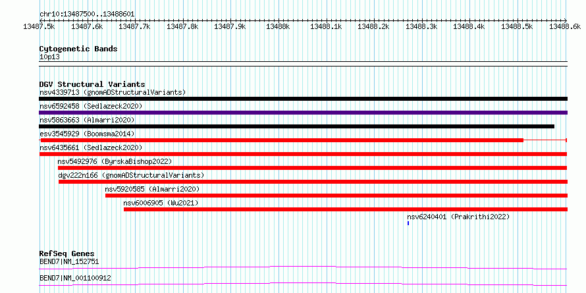
Task: Click the nsv5863663 (Almarri2020) label
Action: (x=87, y=120)
